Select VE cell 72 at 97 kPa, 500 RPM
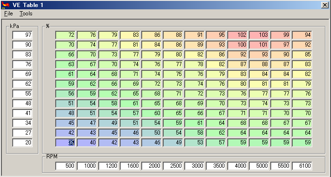The width and height of the screenshot is (331, 177). pos(65,35)
